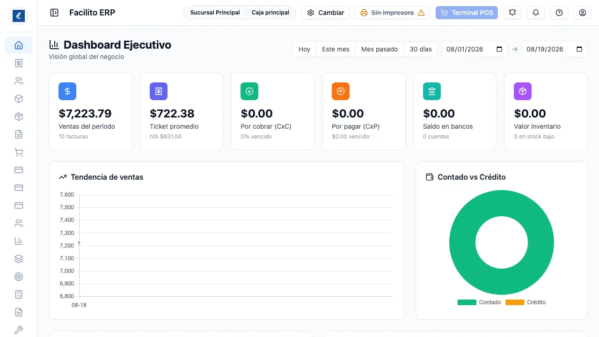The width and height of the screenshot is (599, 337).
Task: Open the user profile icon
Action: pyautogui.click(x=583, y=13)
